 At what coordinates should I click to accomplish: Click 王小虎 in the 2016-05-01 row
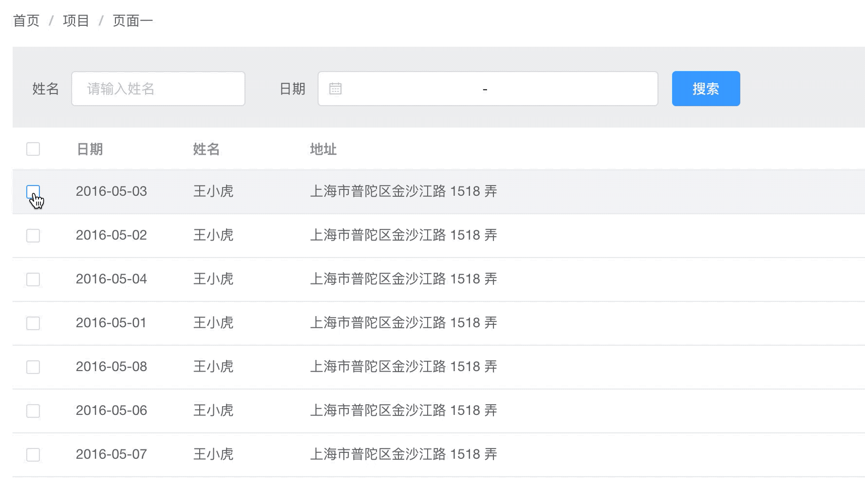pos(213,323)
